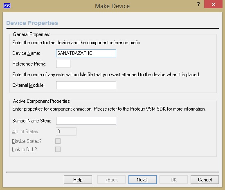Viewport: 225px width, 190px height.
Task: Click the question mark help icon
Action: [198, 4]
